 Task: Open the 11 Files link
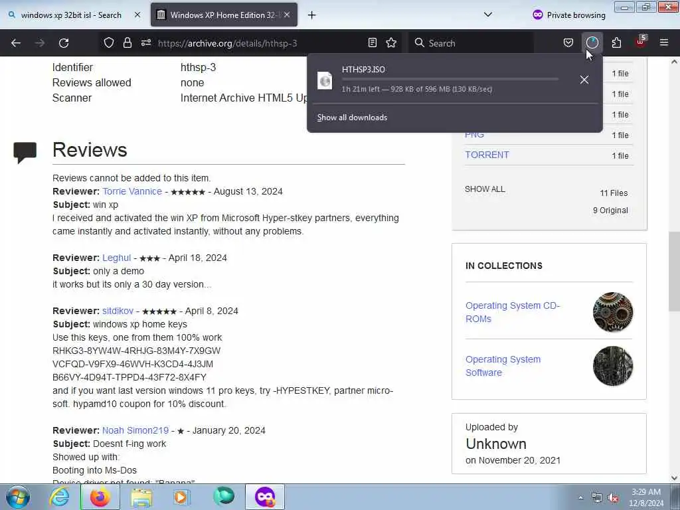(614, 193)
